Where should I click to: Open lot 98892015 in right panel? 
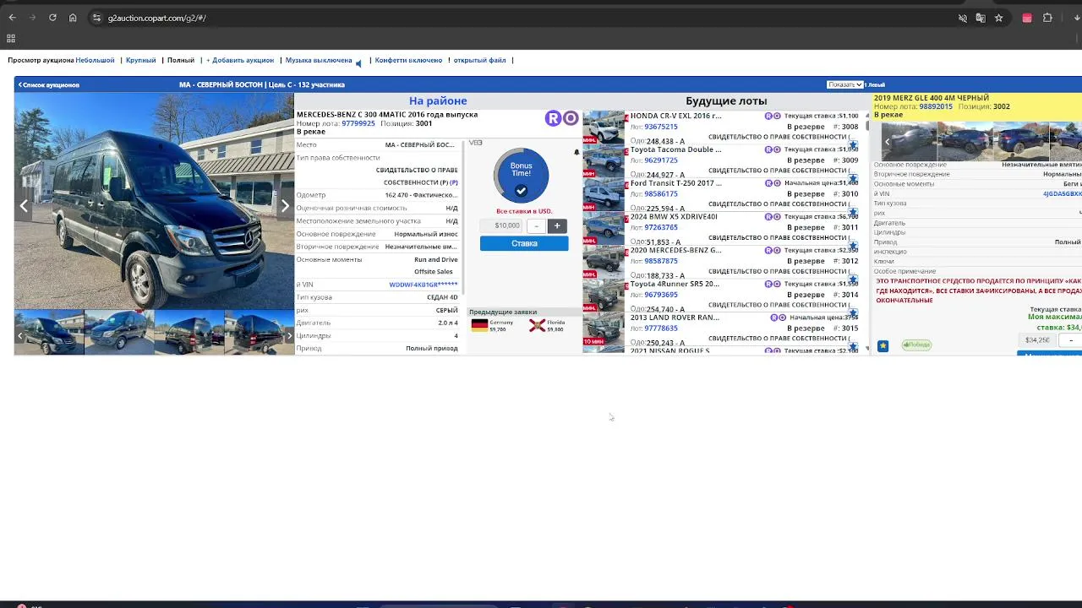tap(936, 106)
